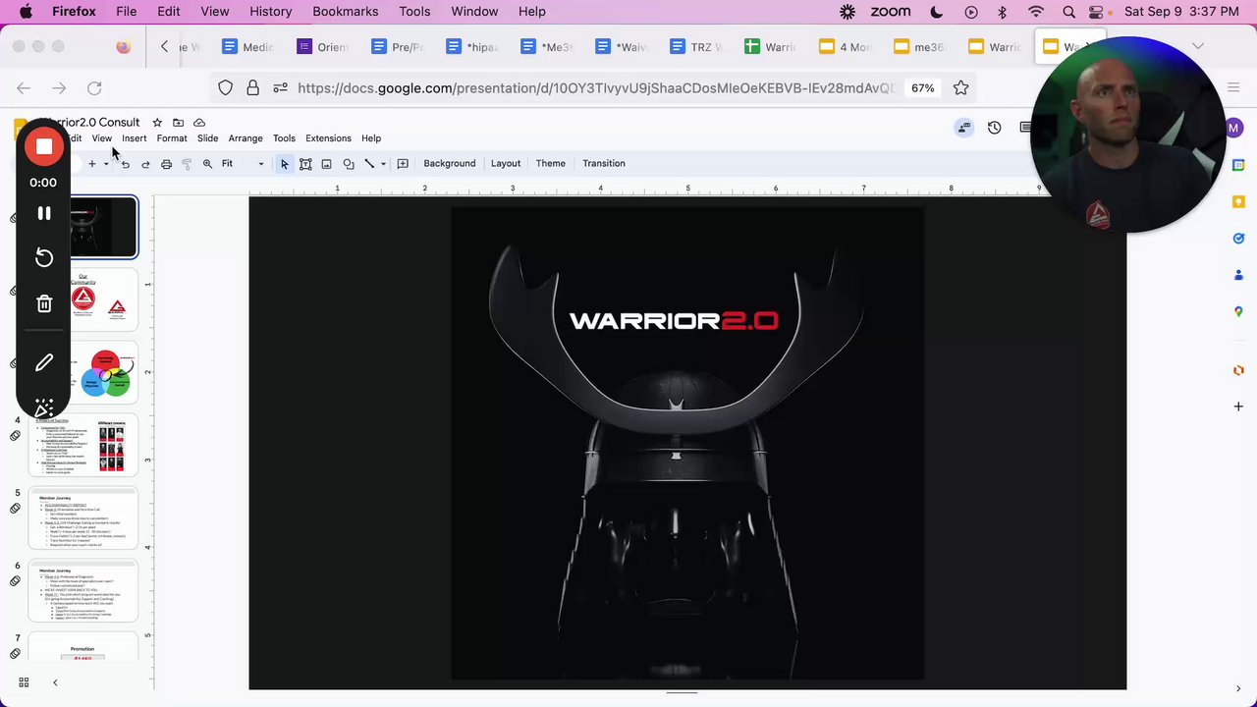
Task: List all Firefox tabs with the chevron
Action: click(1198, 47)
